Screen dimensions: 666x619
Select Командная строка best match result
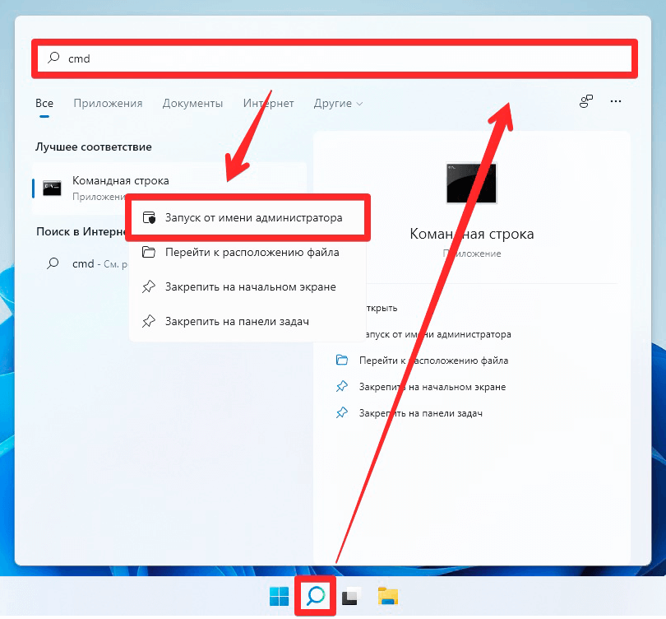click(169, 188)
